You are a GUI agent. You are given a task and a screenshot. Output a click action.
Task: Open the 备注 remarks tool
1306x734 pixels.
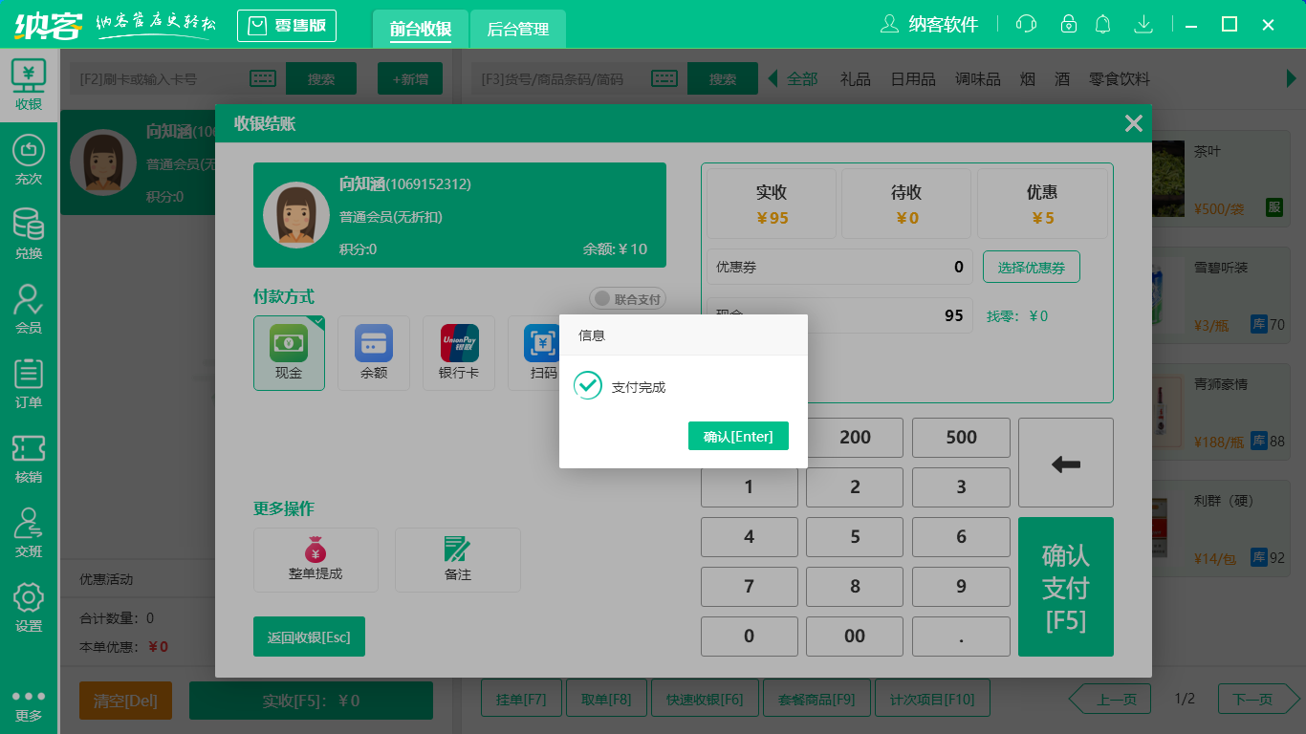coord(457,560)
